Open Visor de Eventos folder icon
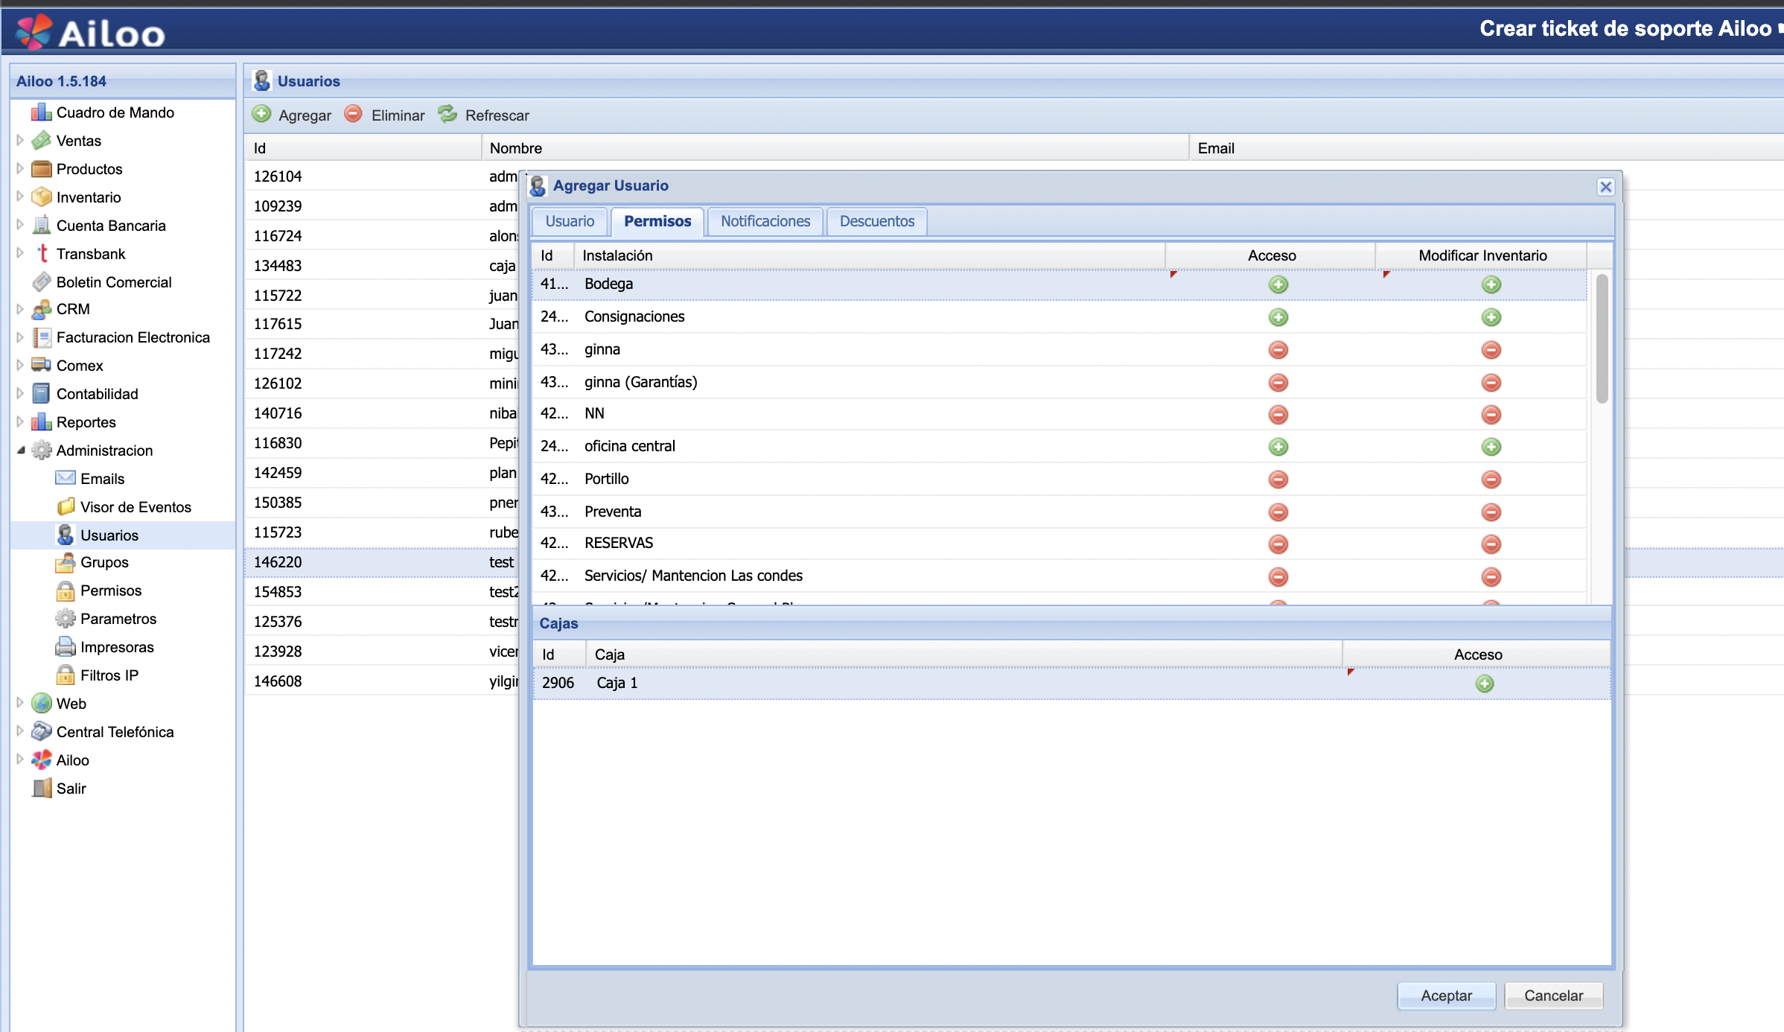 coord(66,507)
